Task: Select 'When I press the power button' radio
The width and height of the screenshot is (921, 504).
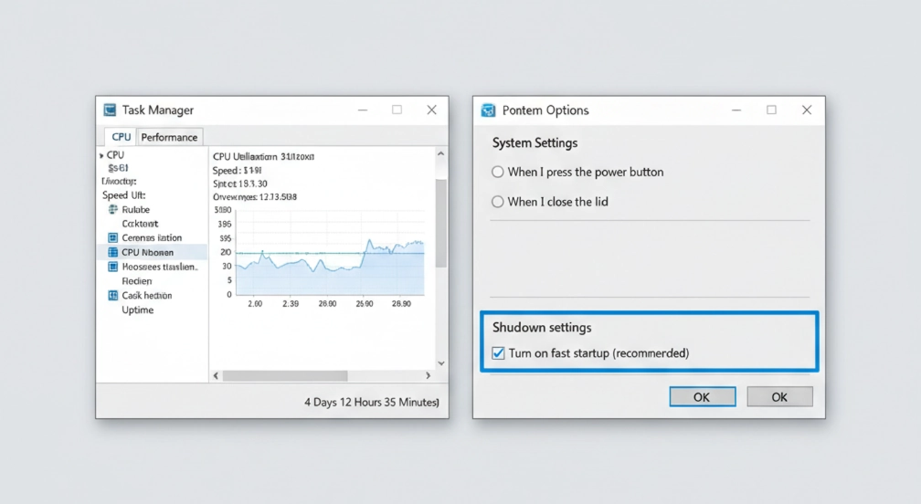Action: pos(497,172)
